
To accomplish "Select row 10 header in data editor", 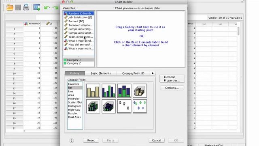I will pos(14,73).
